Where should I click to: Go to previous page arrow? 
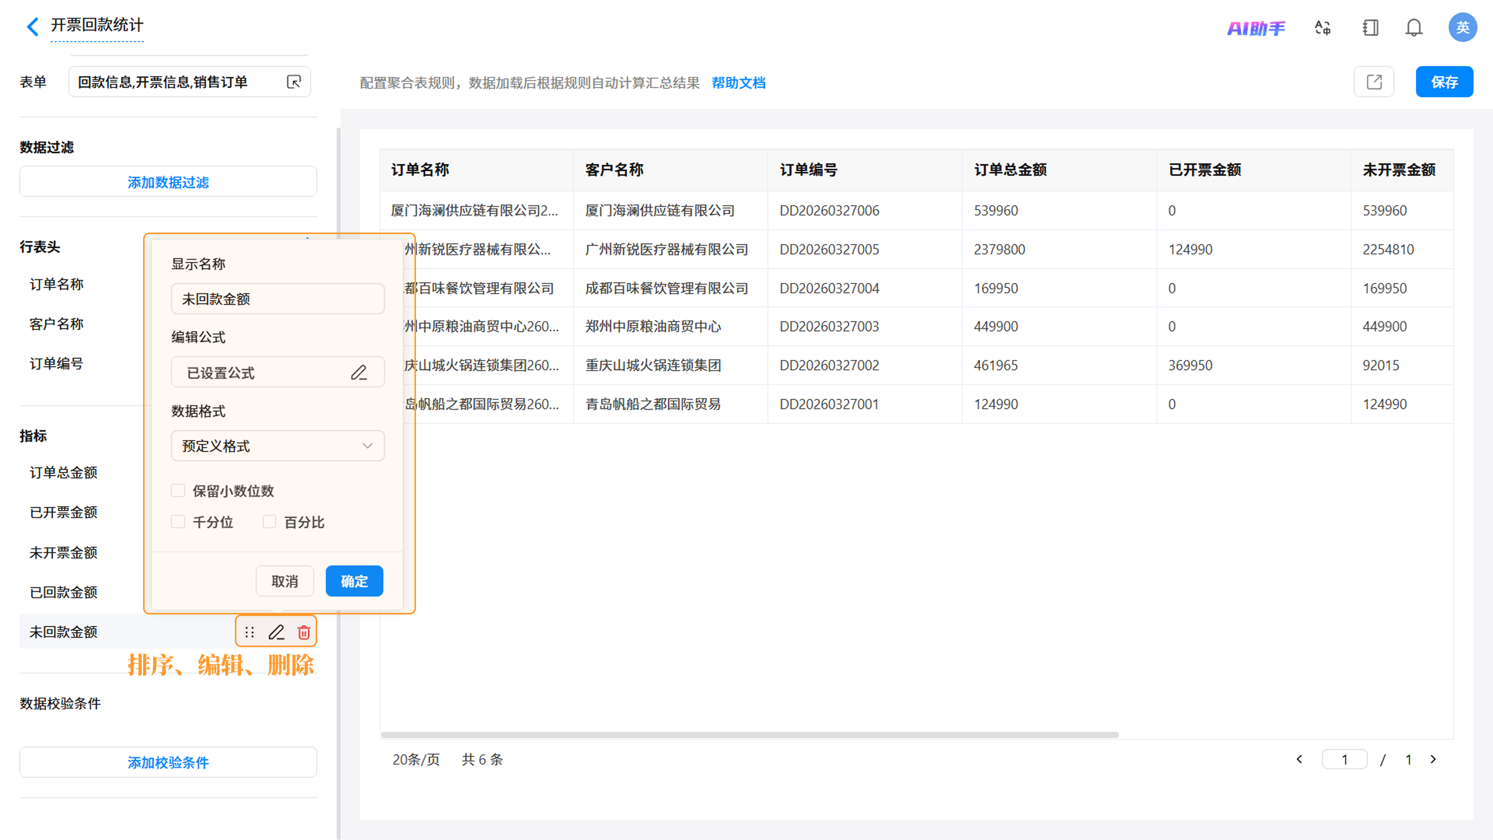tap(1299, 759)
